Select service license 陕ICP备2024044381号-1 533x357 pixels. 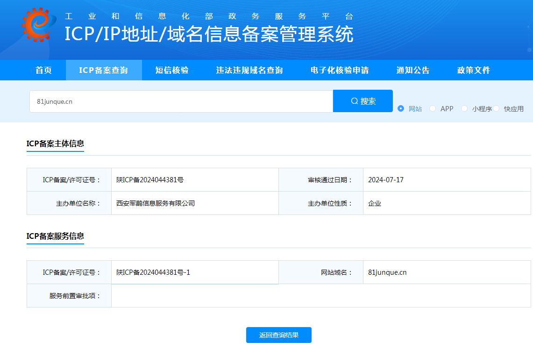click(x=153, y=272)
